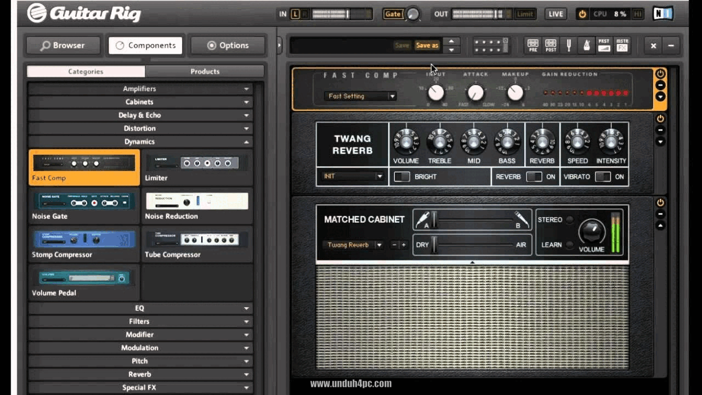
Task: Select the Tube Compressor component
Action: click(197, 244)
